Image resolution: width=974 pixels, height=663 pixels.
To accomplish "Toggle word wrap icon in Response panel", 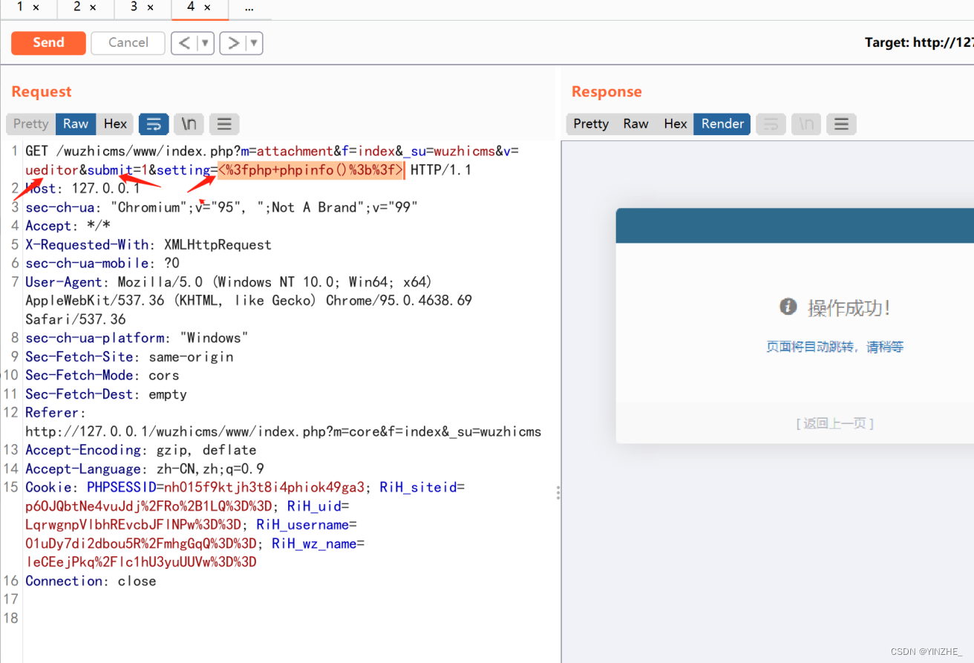I will pyautogui.click(x=771, y=124).
